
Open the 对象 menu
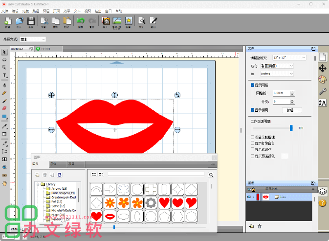[x=25, y=11]
